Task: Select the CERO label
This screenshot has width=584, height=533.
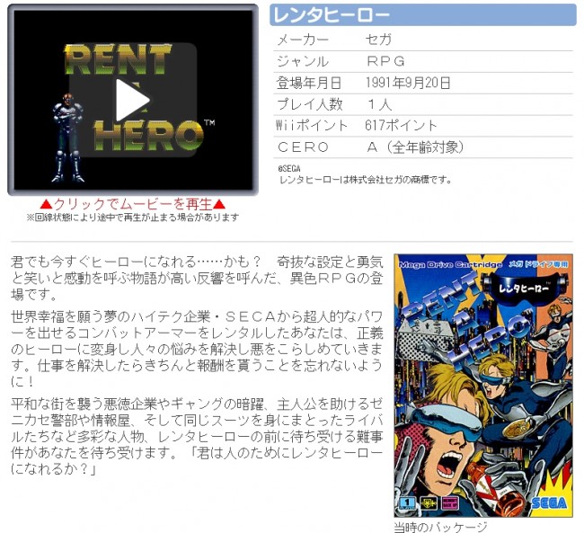Action: 303,147
